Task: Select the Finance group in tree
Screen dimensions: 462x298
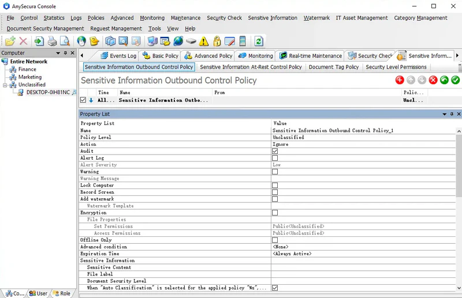Action: point(27,69)
